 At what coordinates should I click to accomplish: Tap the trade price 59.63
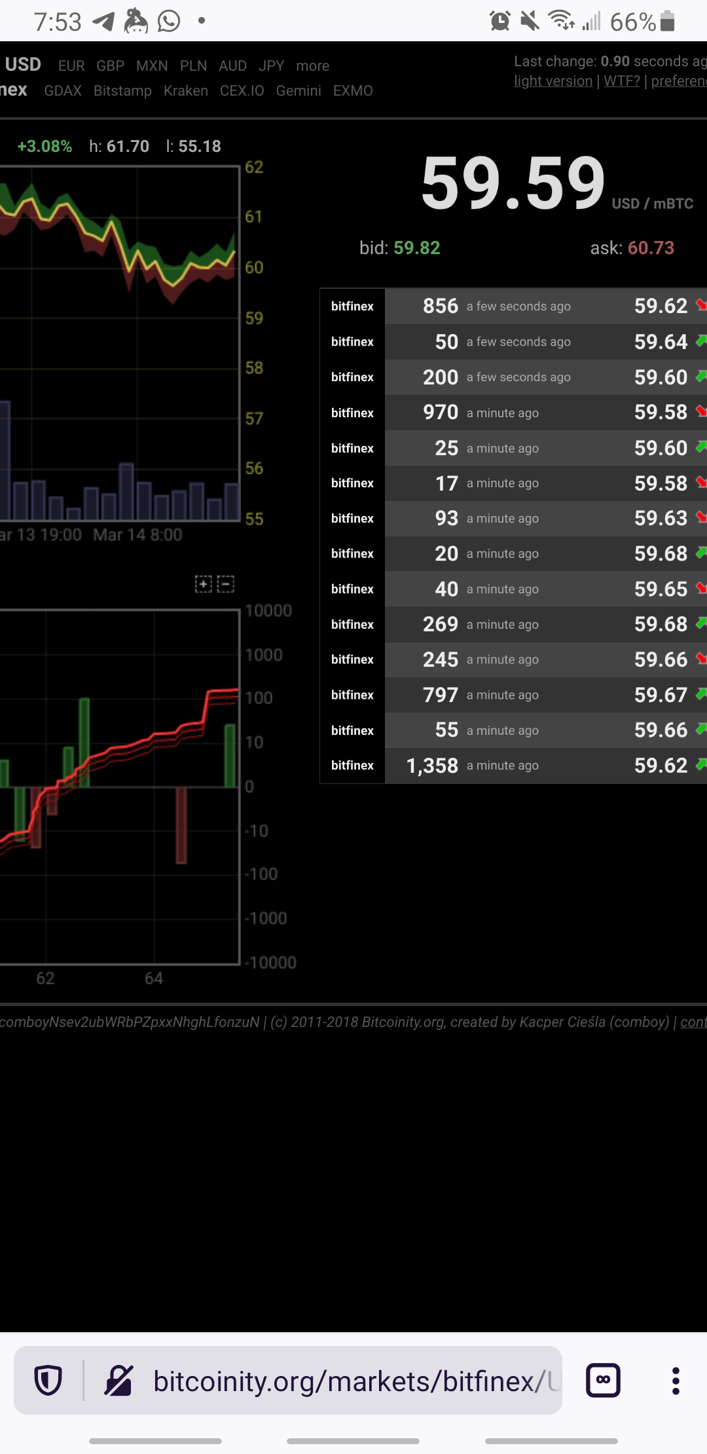coord(661,519)
